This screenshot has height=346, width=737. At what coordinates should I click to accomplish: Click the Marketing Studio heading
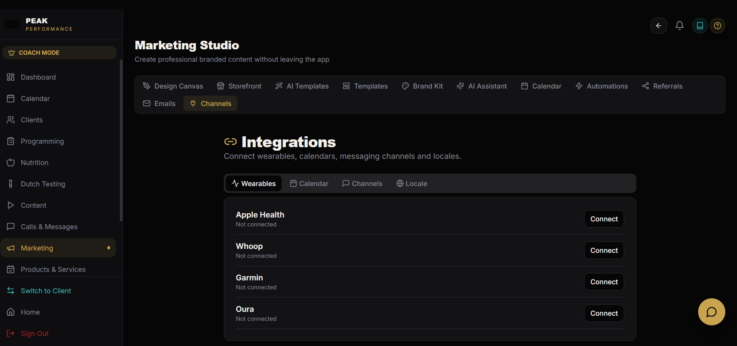(x=187, y=45)
